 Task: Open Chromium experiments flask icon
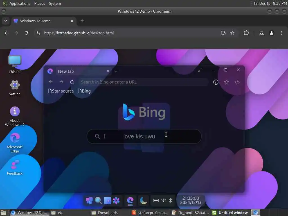262,33
